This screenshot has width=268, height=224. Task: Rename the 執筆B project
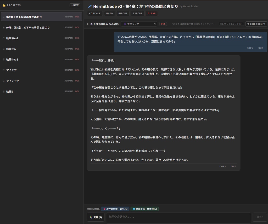tap(69, 91)
